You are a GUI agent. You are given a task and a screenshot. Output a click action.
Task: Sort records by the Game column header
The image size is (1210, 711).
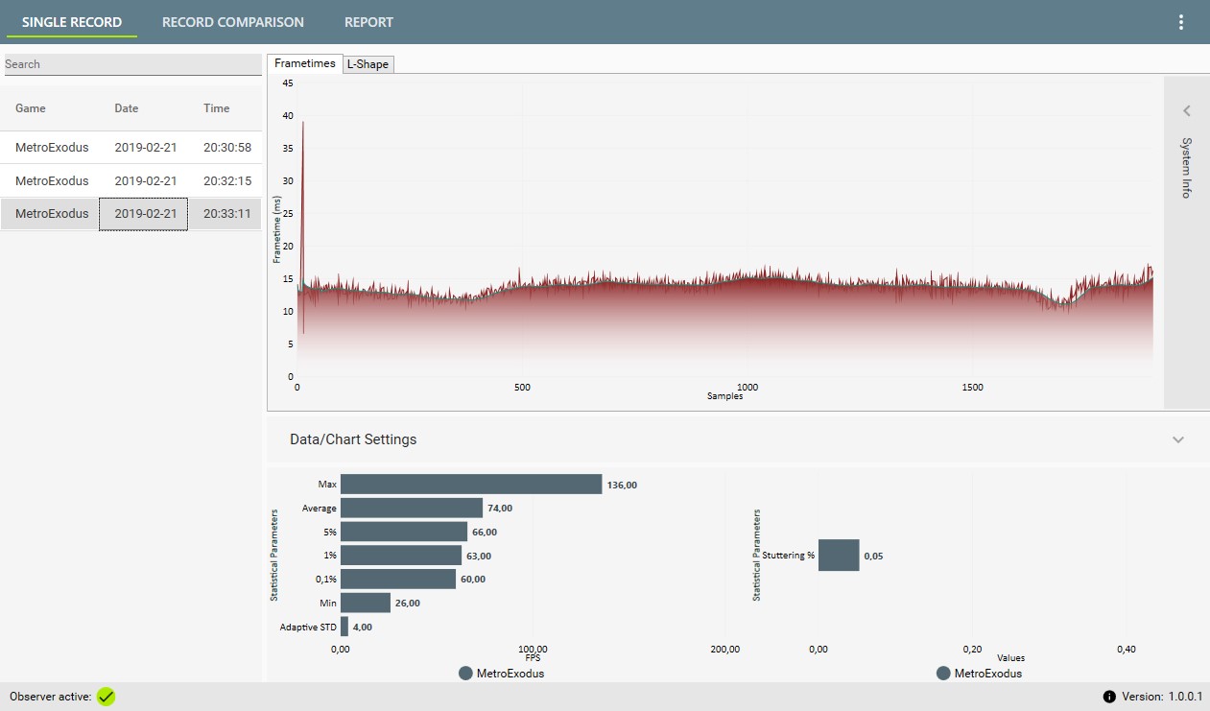[x=31, y=108]
